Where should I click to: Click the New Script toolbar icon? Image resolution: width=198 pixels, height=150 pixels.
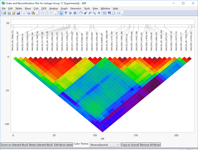coord(9,13)
